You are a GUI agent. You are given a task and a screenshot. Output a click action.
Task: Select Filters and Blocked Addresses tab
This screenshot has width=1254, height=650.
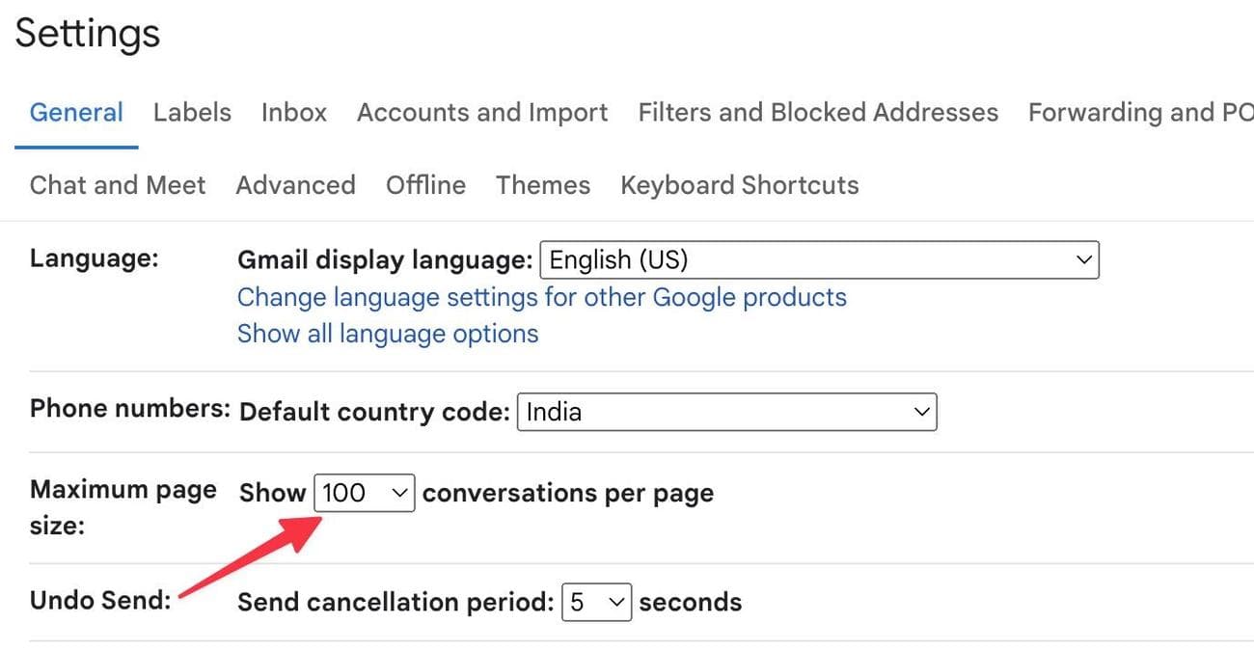(818, 113)
